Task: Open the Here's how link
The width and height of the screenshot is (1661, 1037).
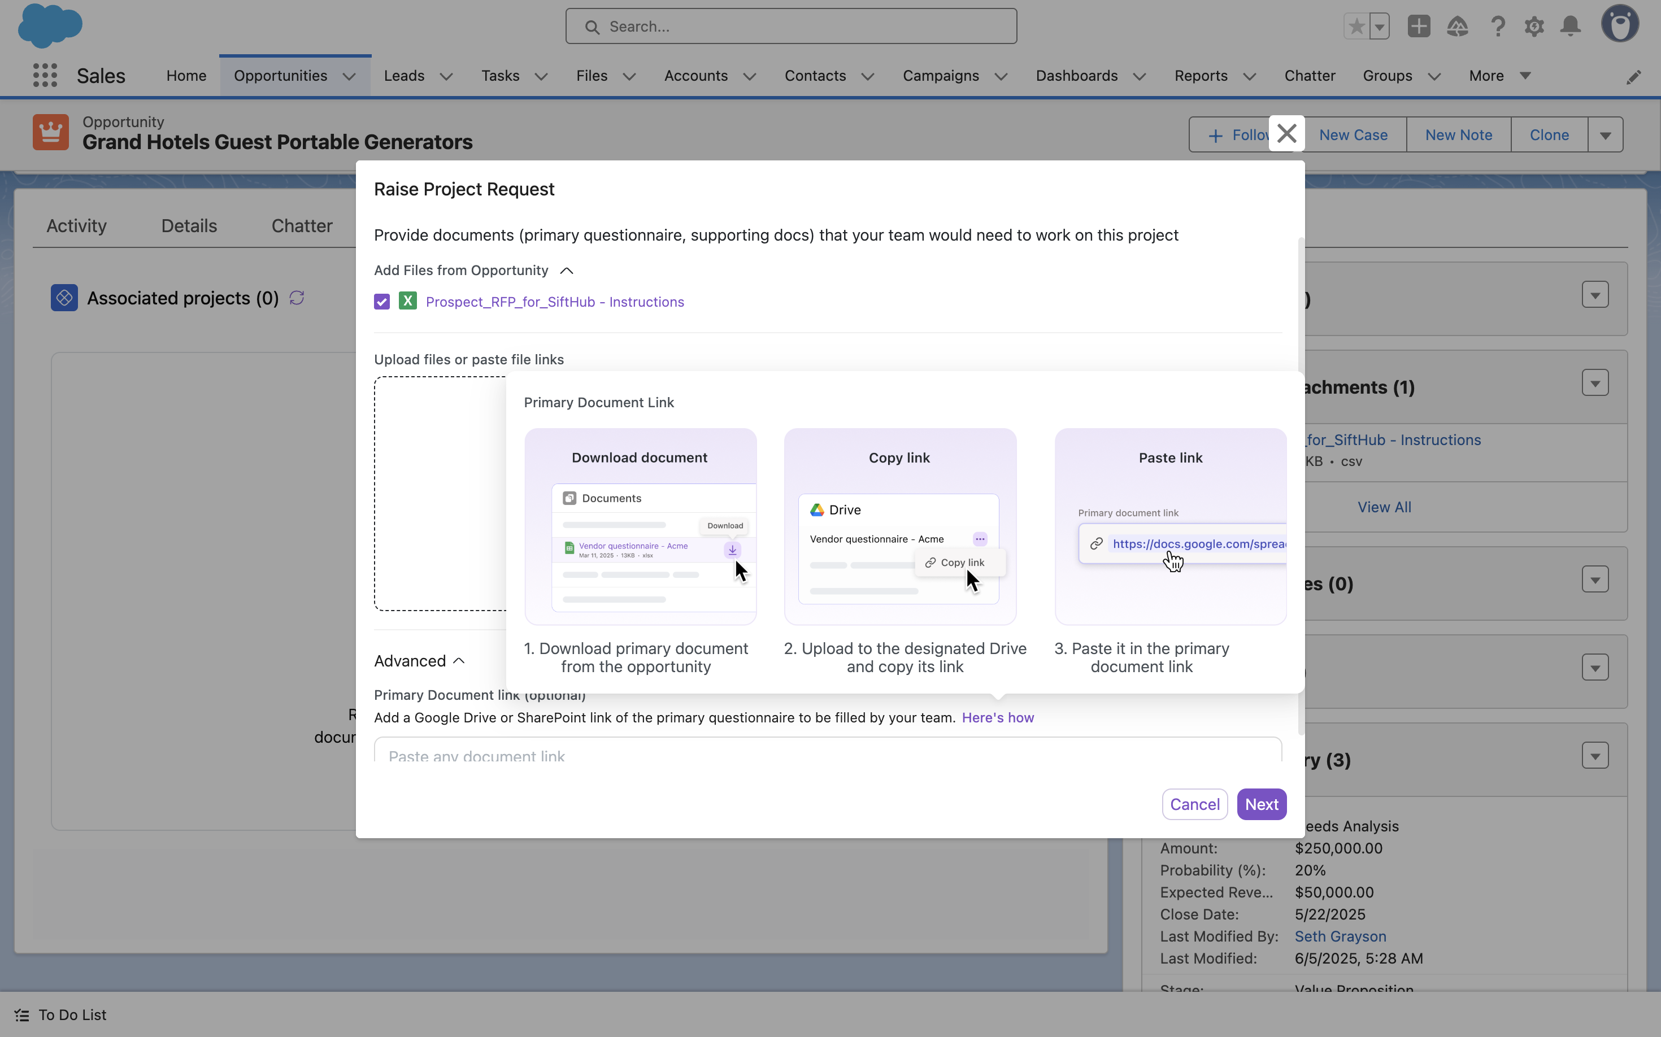Action: (997, 717)
